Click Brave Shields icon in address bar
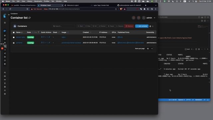Image resolution: width=213 pixels, height=120 pixels. click(121, 9)
